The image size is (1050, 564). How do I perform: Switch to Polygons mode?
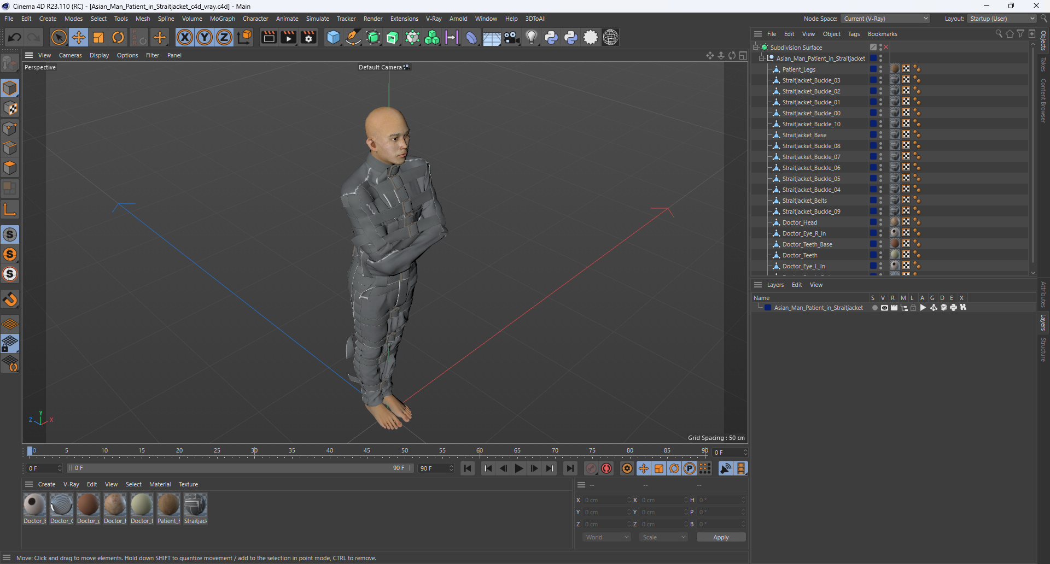[x=10, y=168]
